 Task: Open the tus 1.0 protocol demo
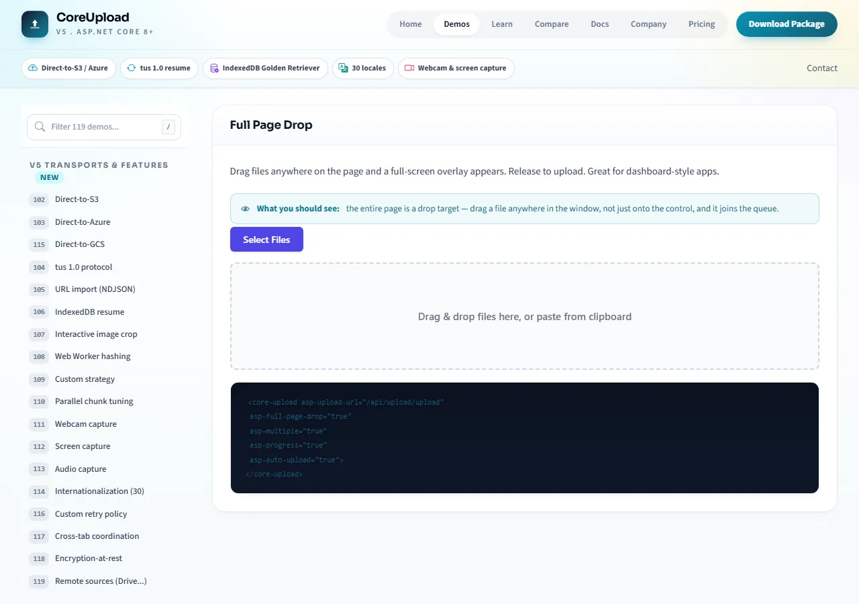point(104,267)
